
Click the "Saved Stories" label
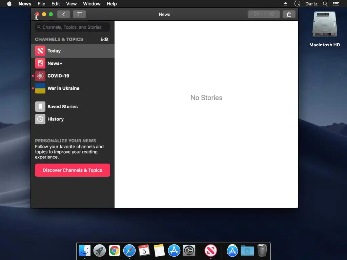click(63, 107)
